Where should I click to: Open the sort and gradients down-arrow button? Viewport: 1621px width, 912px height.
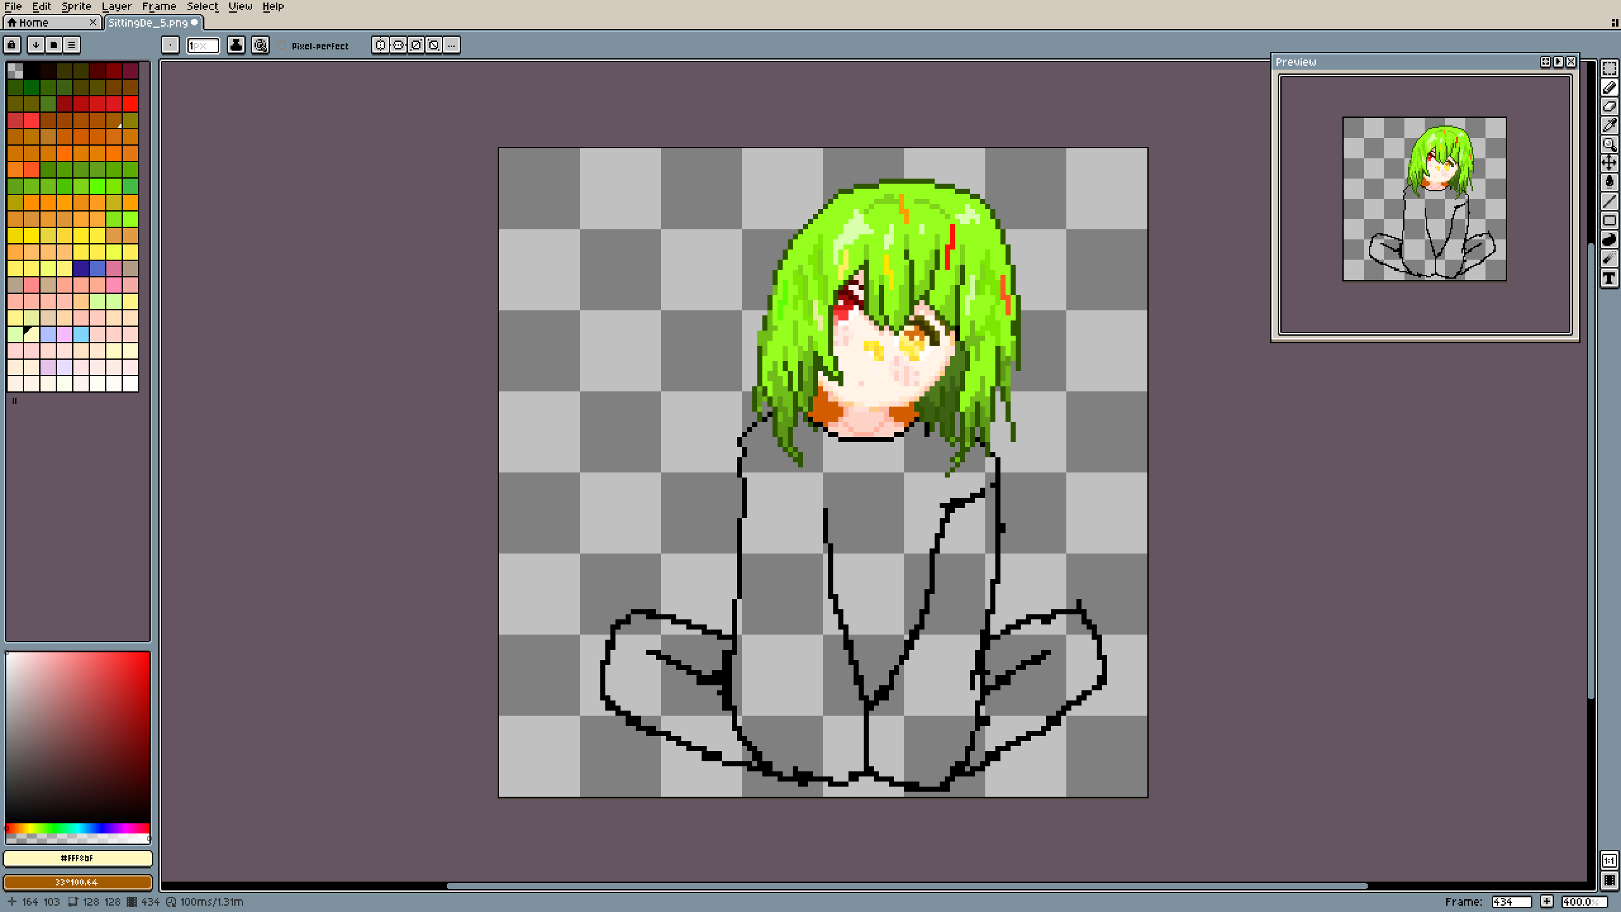(x=36, y=45)
